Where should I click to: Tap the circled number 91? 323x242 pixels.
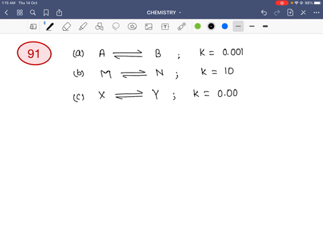34,53
